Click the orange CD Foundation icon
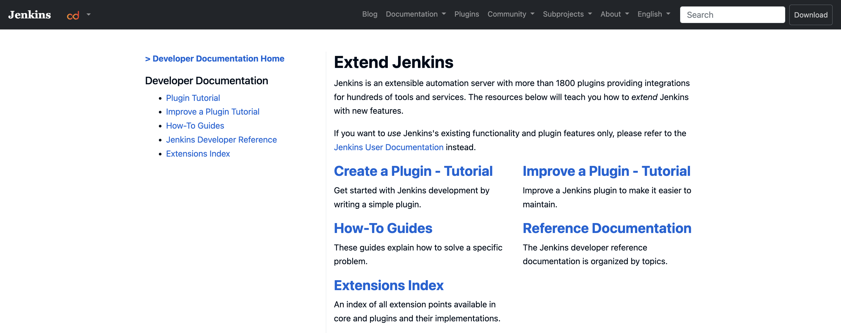Image resolution: width=841 pixels, height=333 pixels. coord(73,15)
